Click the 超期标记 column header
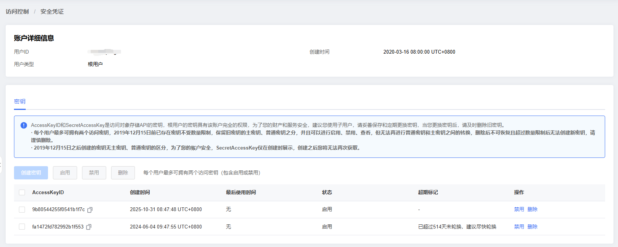Screen dimensions: 618x247 tap(428, 192)
